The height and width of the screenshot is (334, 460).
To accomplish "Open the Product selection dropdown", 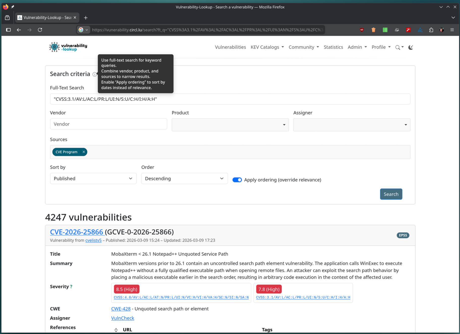I will click(x=230, y=125).
